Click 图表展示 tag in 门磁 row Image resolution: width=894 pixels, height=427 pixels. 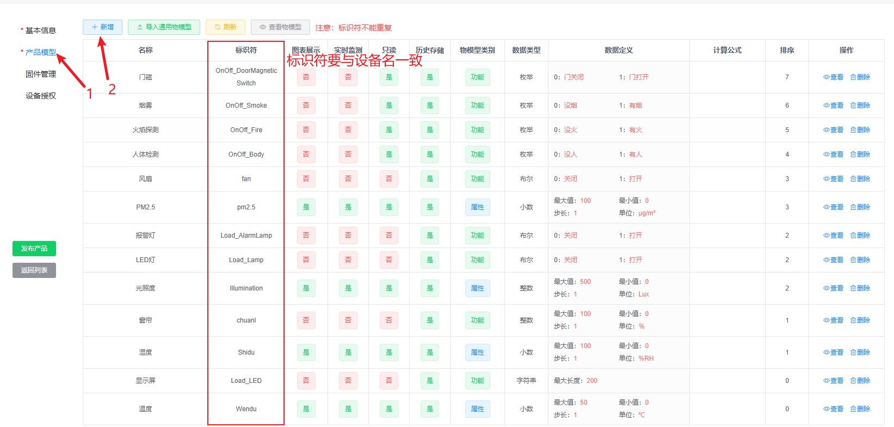(x=306, y=77)
